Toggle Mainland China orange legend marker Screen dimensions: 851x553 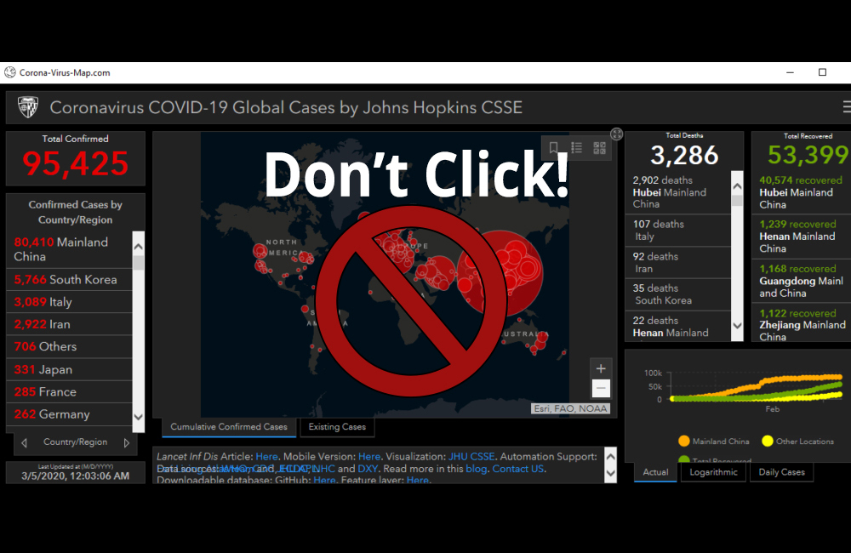[x=684, y=442]
